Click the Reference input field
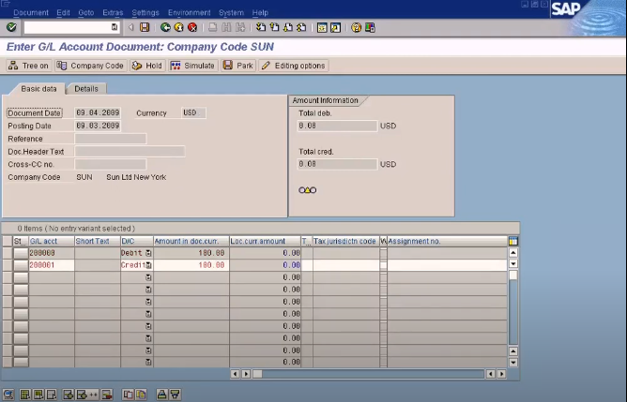Screen dimensions: 627x402 111,139
